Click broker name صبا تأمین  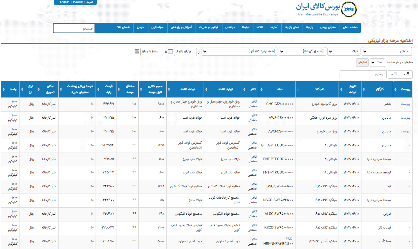(384, 242)
